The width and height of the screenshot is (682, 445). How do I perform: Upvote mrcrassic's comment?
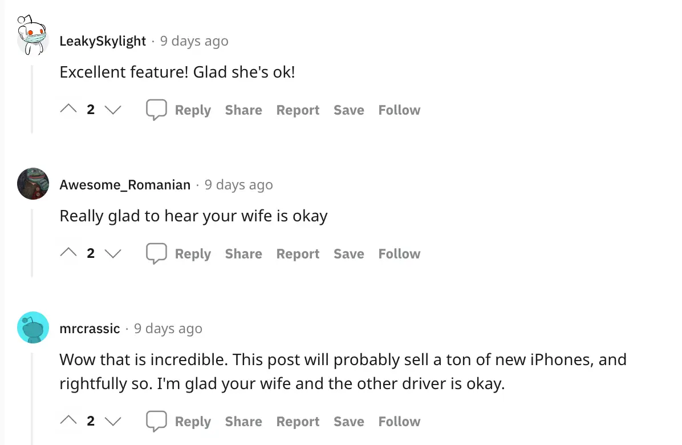pos(67,420)
